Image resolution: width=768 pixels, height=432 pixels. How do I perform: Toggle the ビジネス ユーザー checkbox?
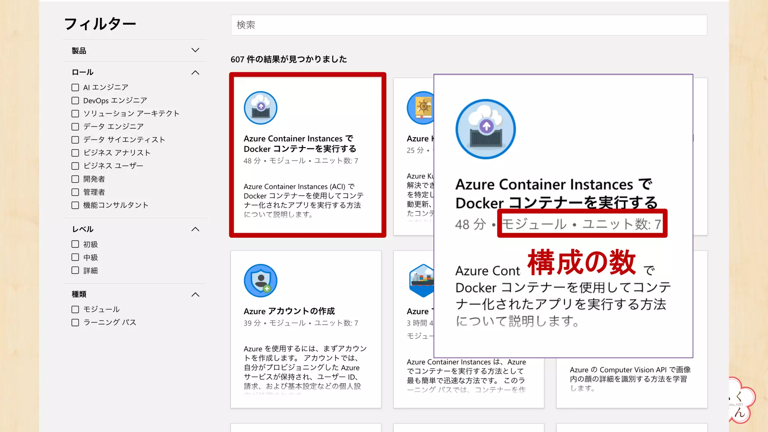75,166
